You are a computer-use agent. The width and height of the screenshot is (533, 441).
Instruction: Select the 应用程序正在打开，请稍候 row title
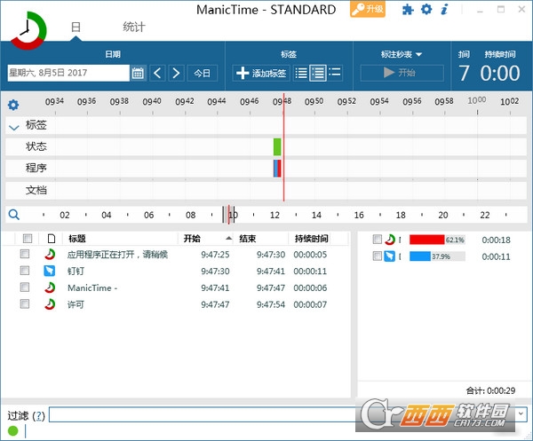click(117, 255)
